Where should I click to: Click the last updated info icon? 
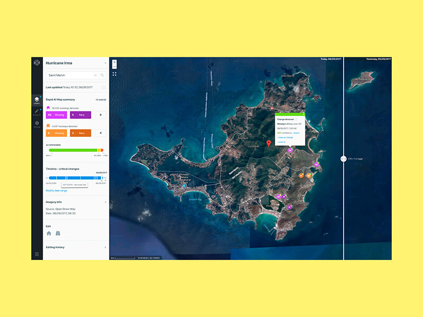tap(104, 87)
